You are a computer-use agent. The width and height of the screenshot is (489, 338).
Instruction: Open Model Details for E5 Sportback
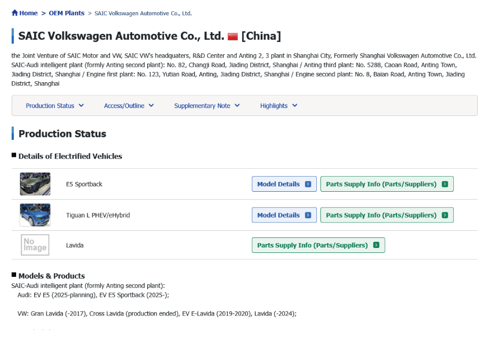click(x=279, y=184)
